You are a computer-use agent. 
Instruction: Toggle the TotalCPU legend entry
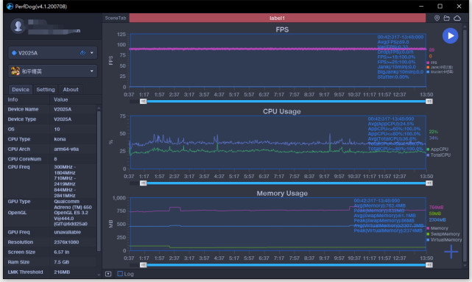coord(439,155)
